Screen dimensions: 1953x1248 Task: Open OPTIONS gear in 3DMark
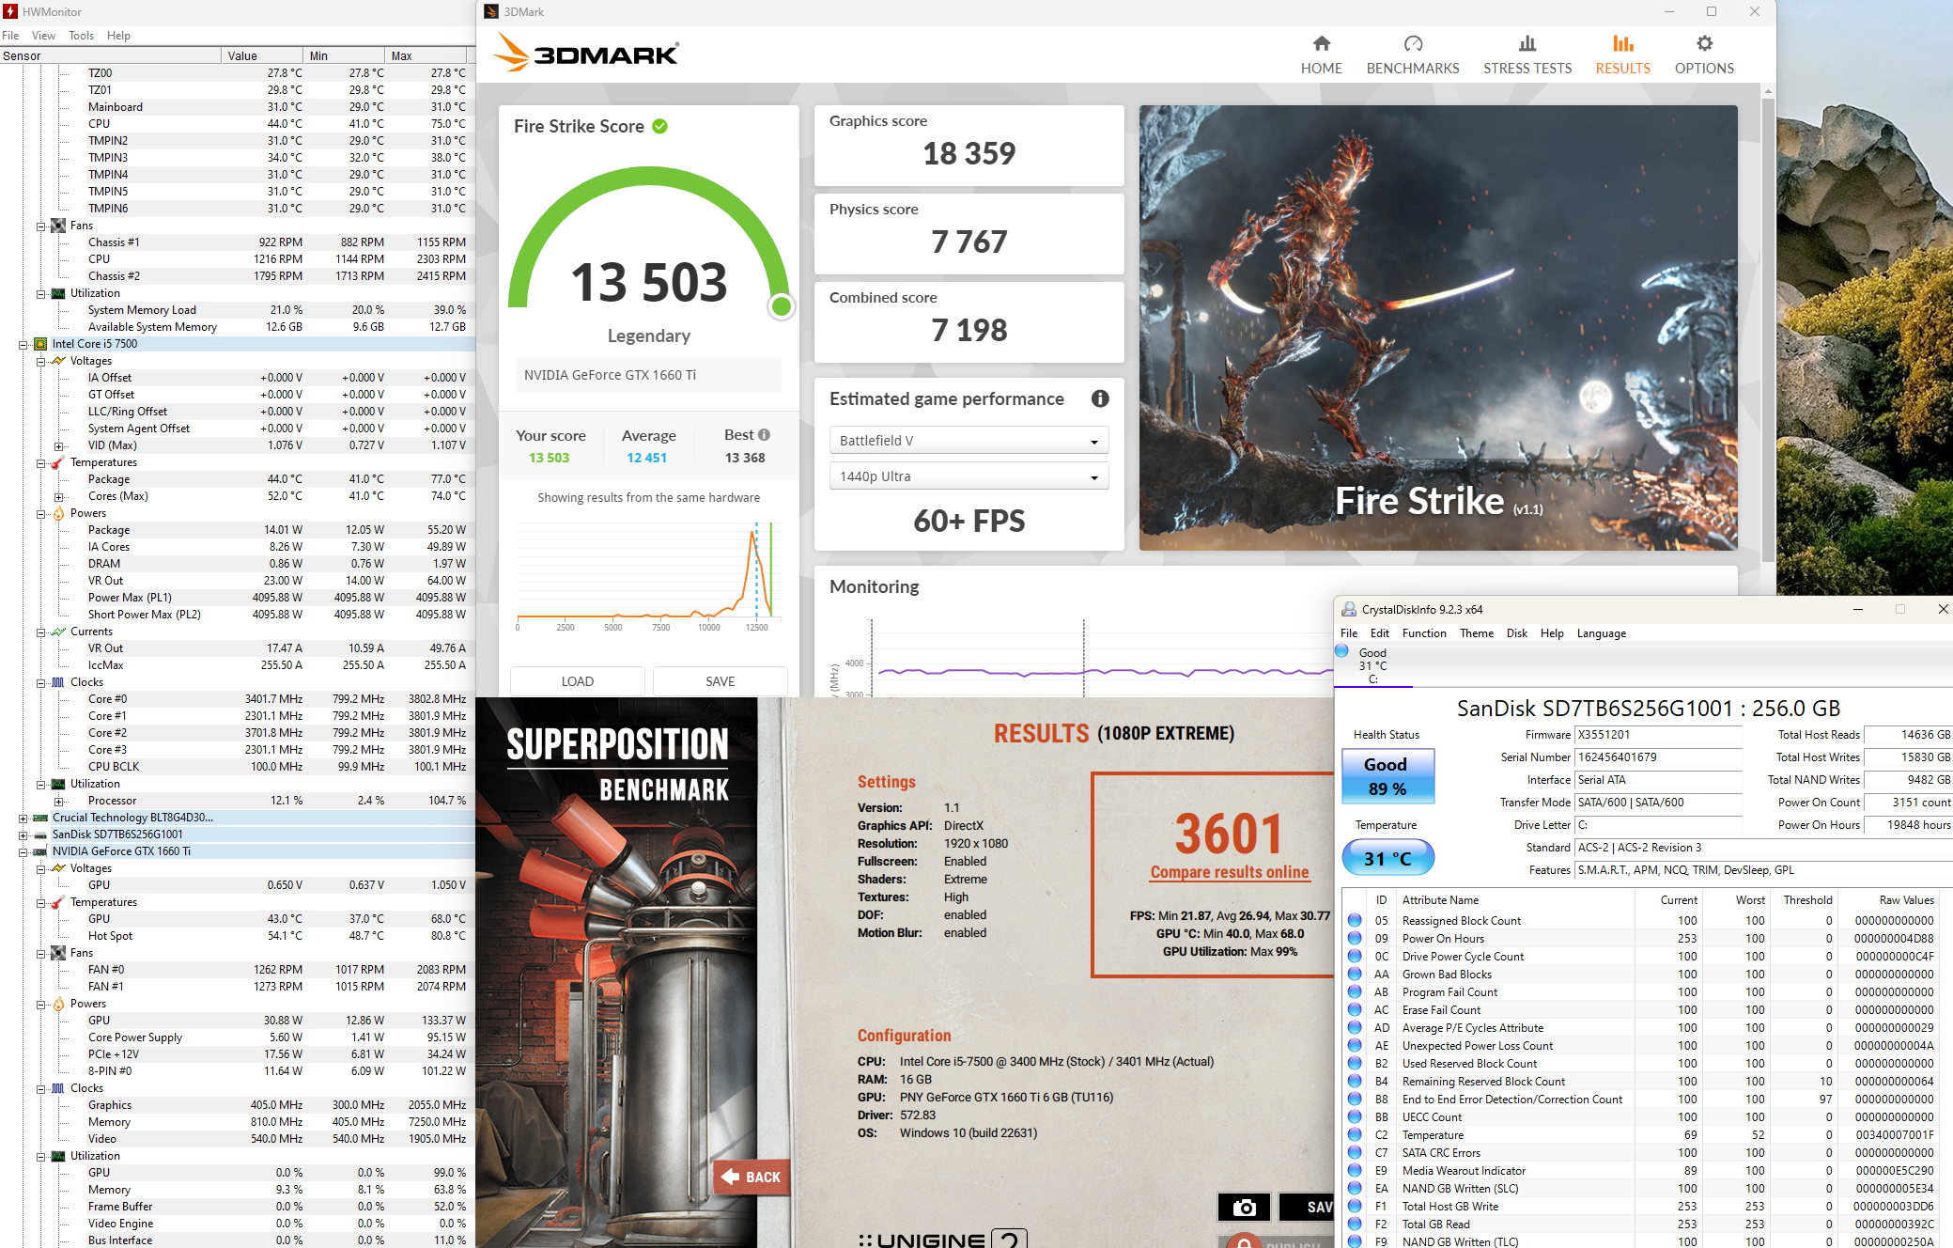tap(1704, 43)
